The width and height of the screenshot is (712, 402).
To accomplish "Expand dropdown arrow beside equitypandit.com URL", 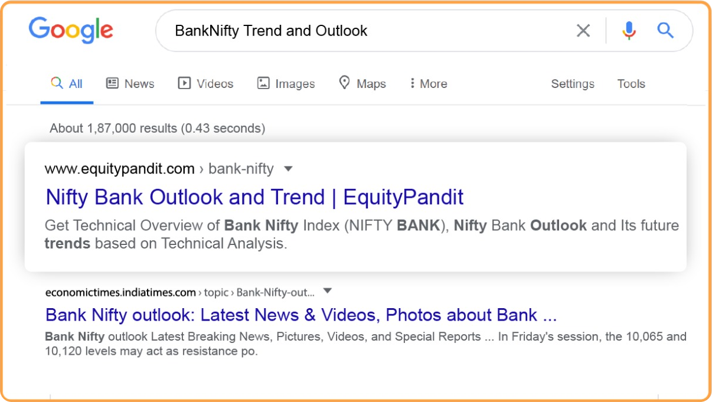I will coord(288,169).
